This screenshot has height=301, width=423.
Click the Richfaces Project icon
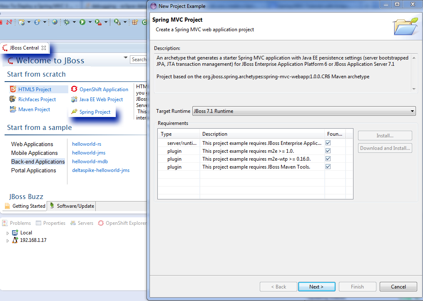(12, 99)
